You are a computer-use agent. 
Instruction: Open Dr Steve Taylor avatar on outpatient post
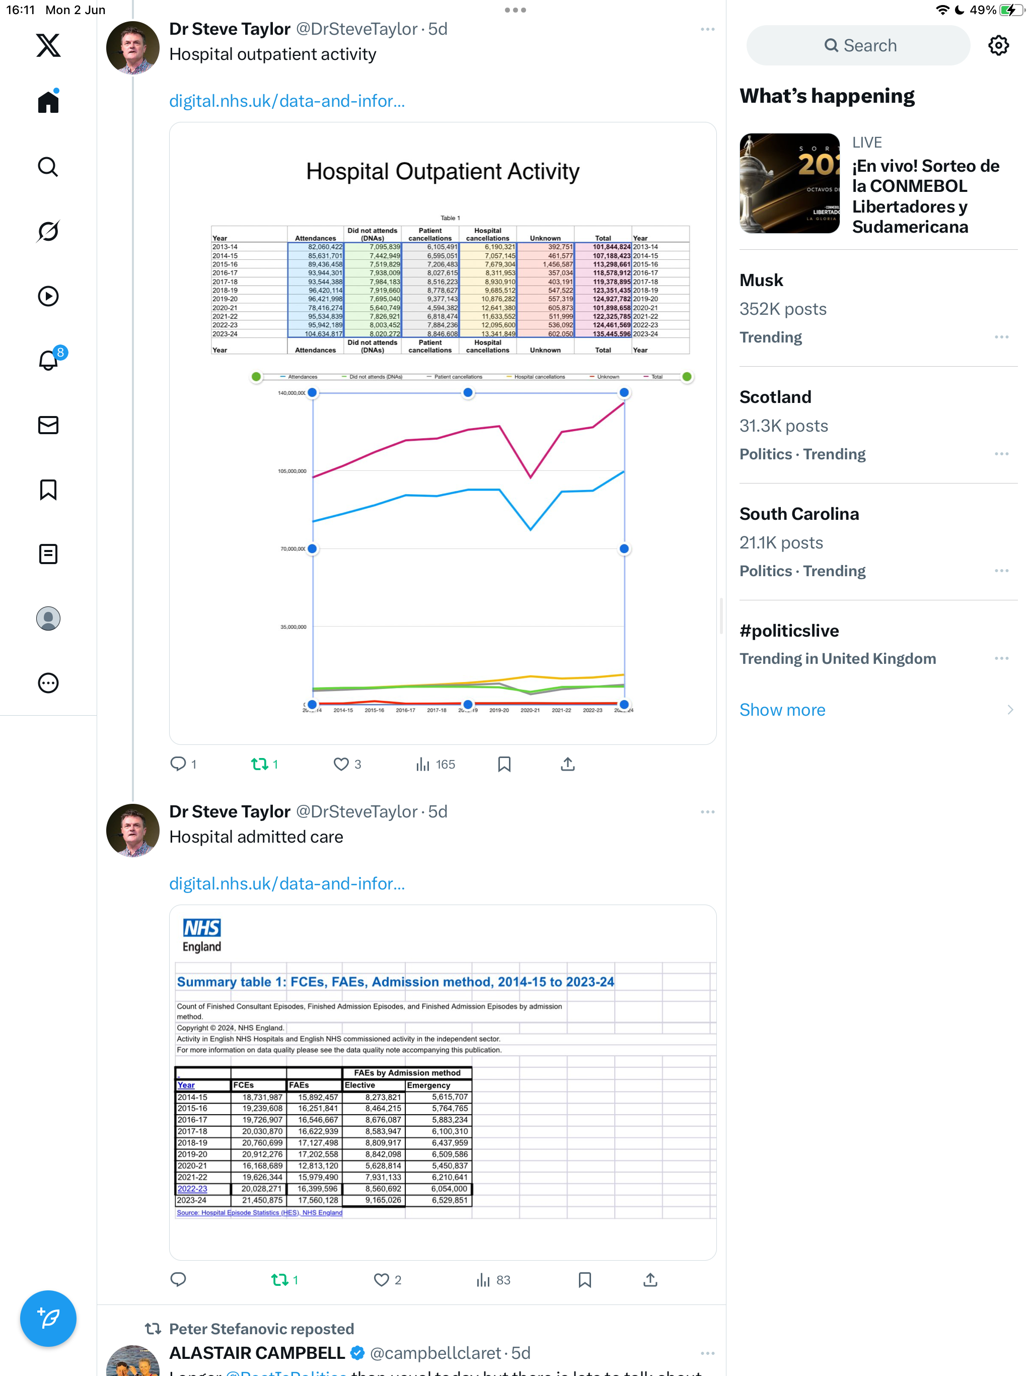click(x=132, y=48)
